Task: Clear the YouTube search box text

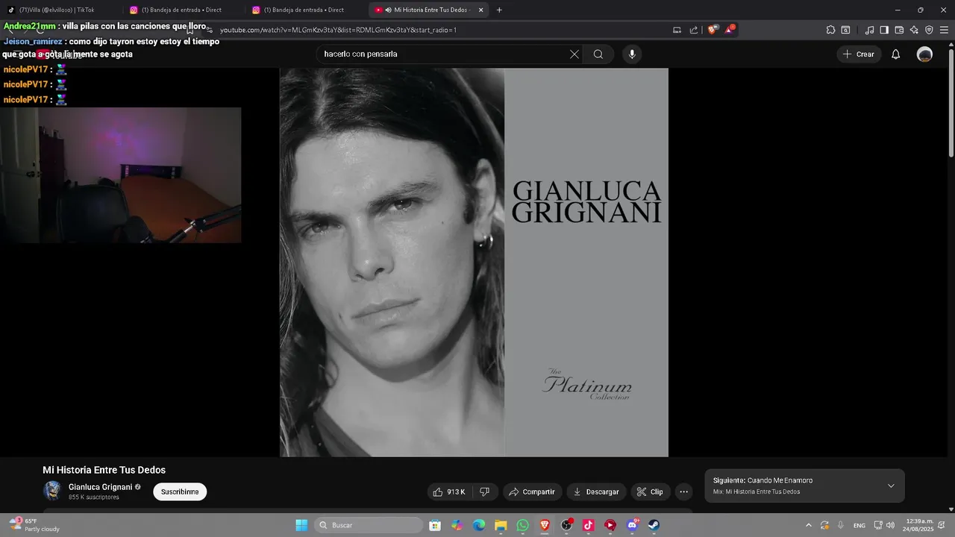Action: click(574, 54)
